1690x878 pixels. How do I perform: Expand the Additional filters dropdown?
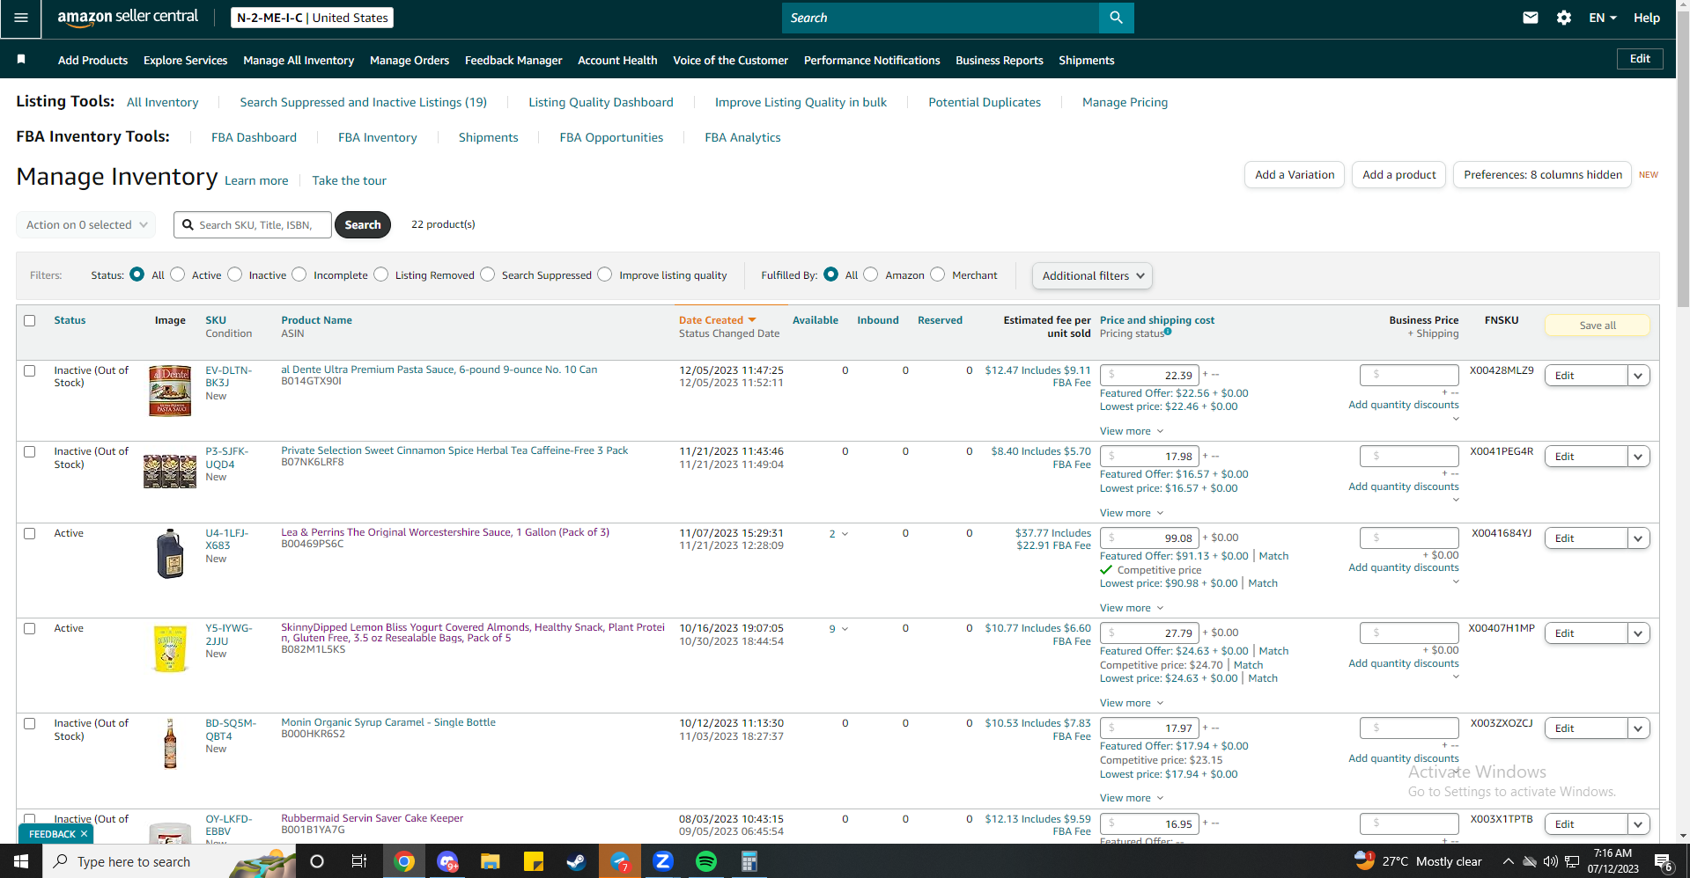pos(1092,275)
